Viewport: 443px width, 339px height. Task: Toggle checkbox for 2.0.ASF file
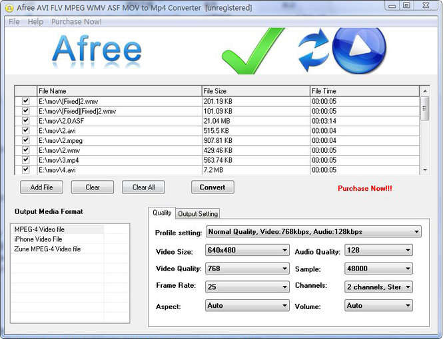(26, 120)
